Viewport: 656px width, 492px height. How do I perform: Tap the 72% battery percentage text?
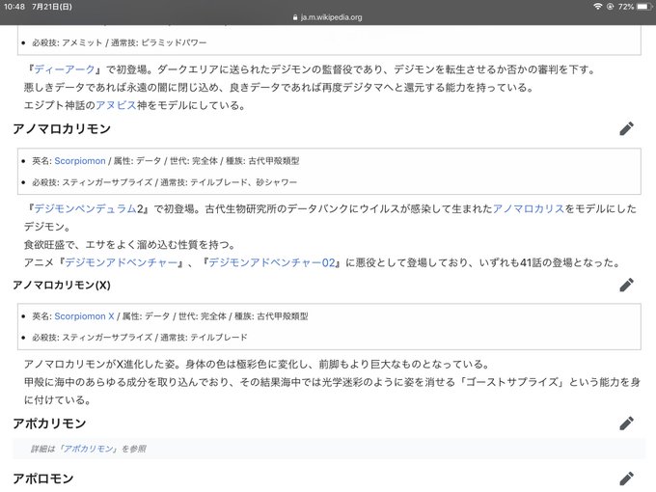click(x=626, y=7)
